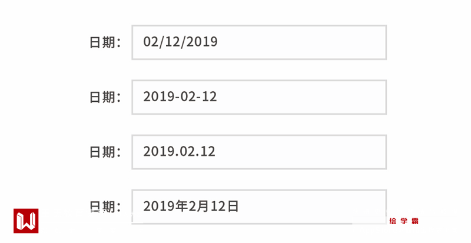Click the 日 character ending 2019年2月12日

(233, 206)
